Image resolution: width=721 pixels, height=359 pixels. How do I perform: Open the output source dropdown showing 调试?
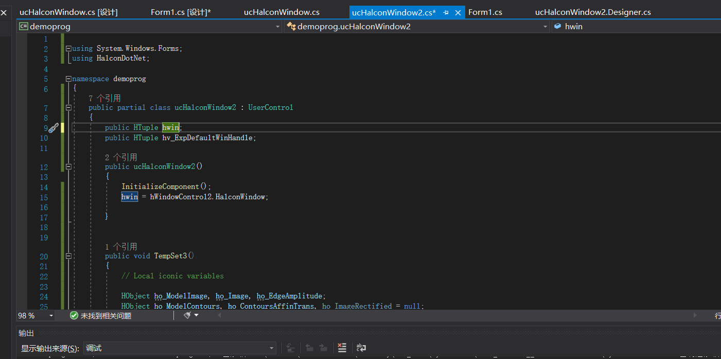point(271,348)
